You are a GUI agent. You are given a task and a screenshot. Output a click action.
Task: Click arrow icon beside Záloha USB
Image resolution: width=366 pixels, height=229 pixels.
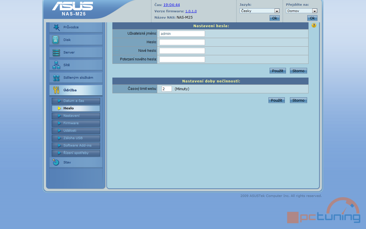pyautogui.click(x=59, y=138)
